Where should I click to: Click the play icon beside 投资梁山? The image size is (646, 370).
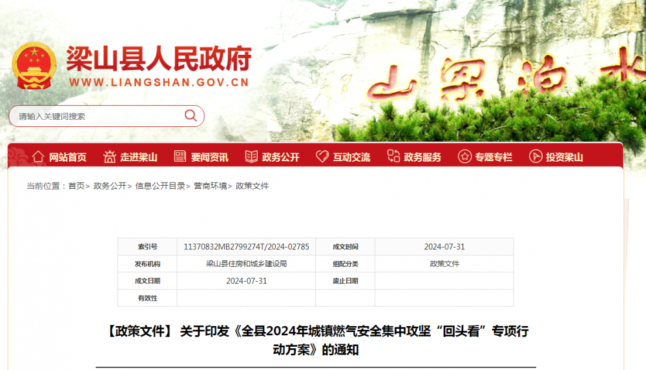(535, 157)
